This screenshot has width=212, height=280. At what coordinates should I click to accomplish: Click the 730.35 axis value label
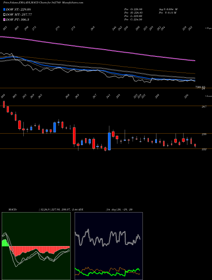click(x=200, y=87)
